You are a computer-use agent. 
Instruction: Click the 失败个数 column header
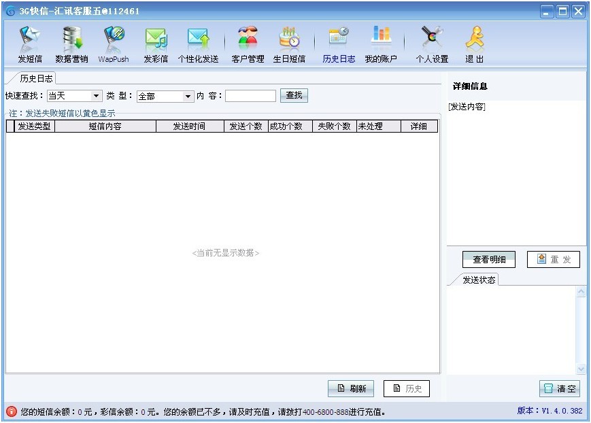(335, 126)
